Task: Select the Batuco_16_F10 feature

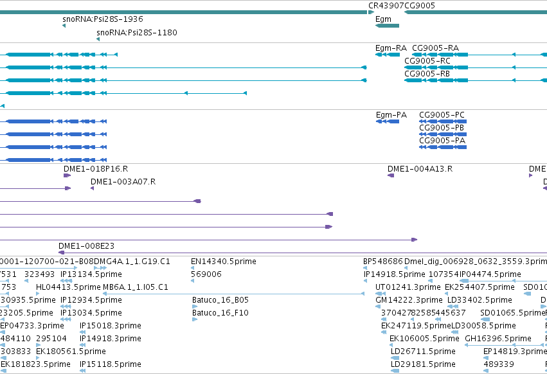Action: coord(195,319)
